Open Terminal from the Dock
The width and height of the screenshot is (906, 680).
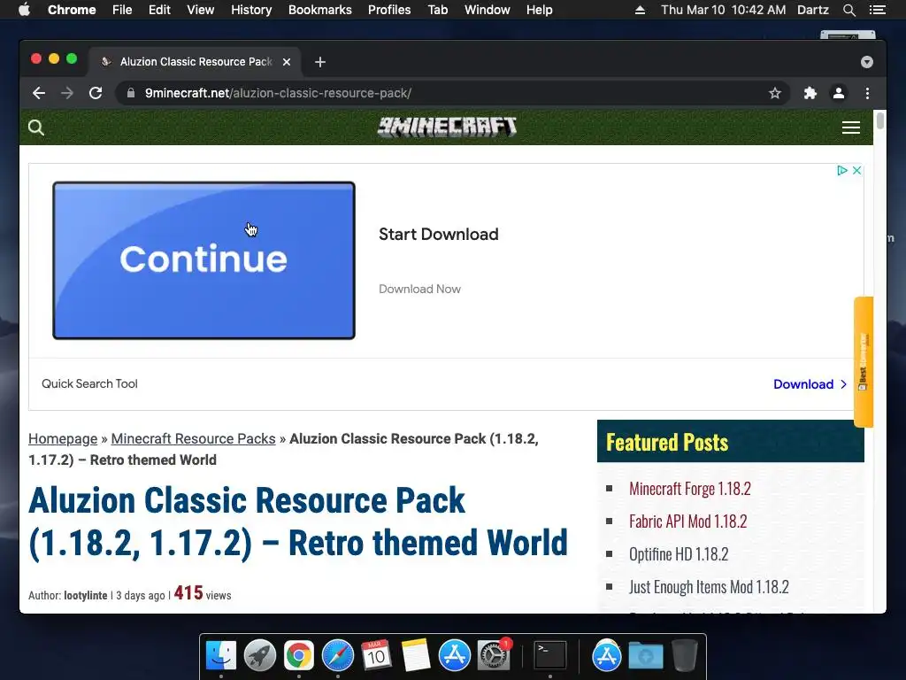pos(550,656)
